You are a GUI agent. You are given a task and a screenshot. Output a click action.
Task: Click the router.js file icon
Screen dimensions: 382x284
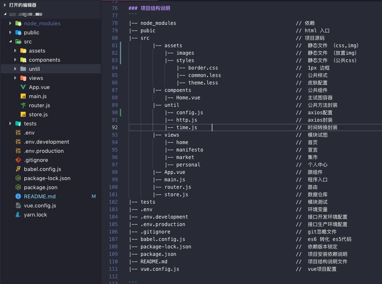[23, 106]
